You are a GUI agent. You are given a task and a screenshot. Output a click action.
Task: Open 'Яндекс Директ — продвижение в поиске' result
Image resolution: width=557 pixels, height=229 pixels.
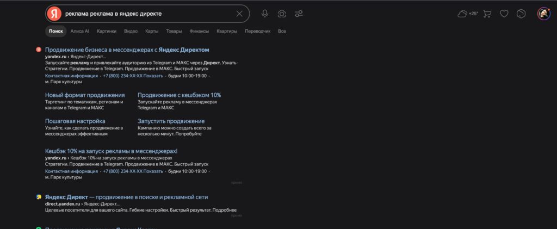point(126,197)
